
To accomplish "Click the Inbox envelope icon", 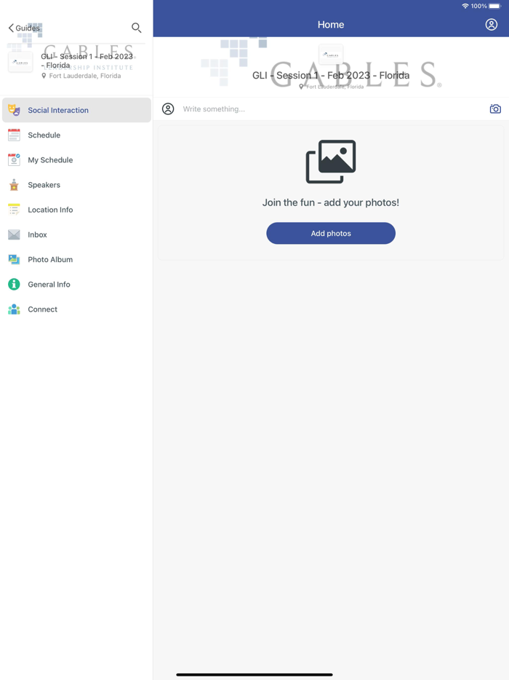I will click(x=14, y=234).
